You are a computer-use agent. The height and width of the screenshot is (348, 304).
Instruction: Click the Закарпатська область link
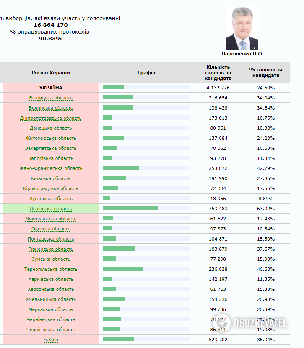(x=51, y=148)
